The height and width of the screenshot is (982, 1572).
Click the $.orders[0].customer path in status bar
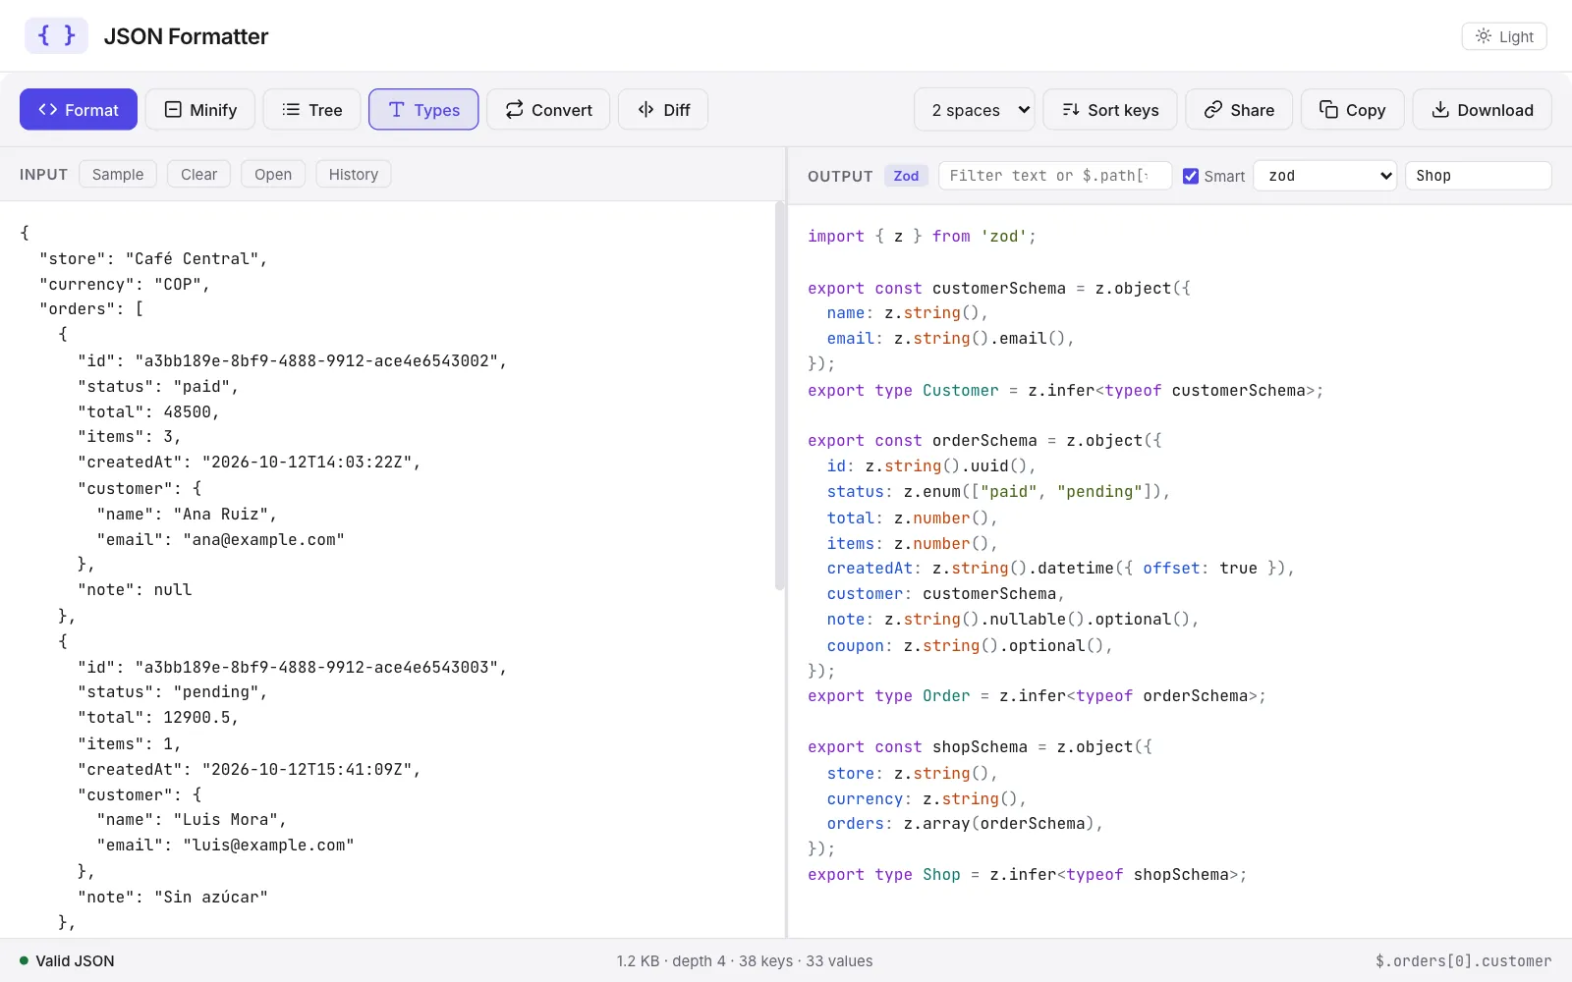(1463, 960)
